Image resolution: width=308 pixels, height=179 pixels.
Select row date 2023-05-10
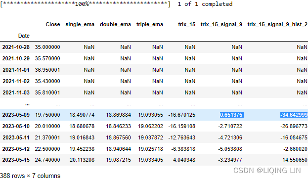pos(16,127)
